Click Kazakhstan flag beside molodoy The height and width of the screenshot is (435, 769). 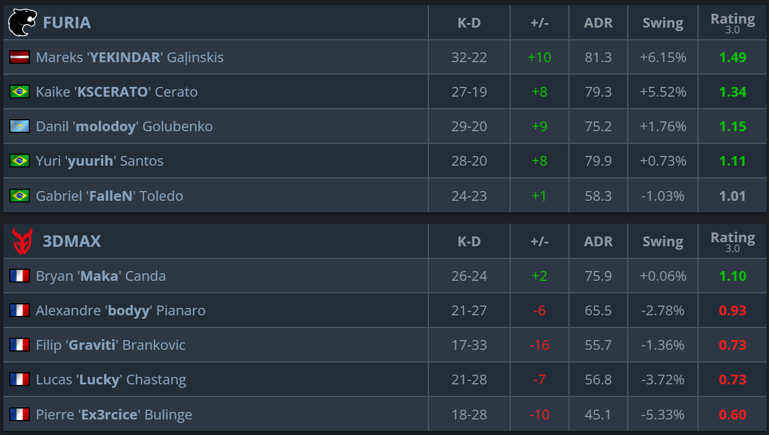(x=20, y=127)
